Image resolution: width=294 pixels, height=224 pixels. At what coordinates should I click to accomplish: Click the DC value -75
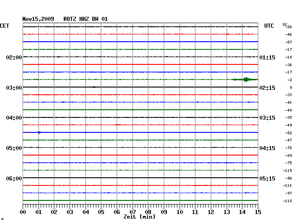289,163
